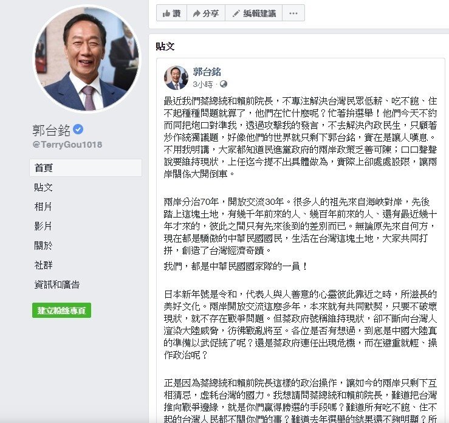
Task: Click the pencil 編輯建議 suggest edits button
Action: point(254,13)
